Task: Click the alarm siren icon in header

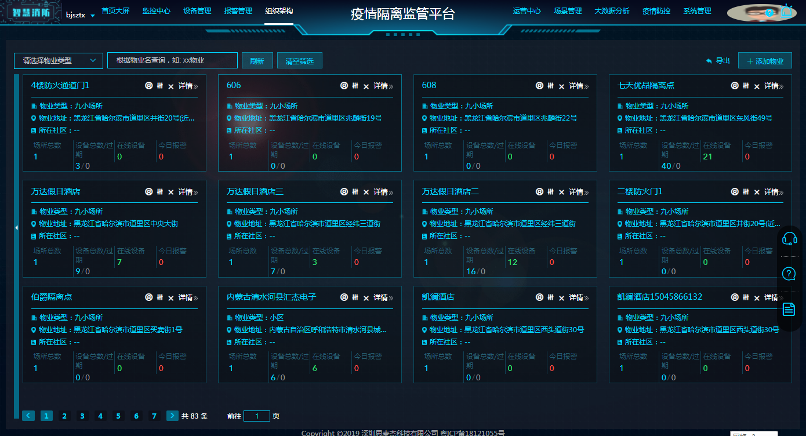Action: pyautogui.click(x=787, y=10)
